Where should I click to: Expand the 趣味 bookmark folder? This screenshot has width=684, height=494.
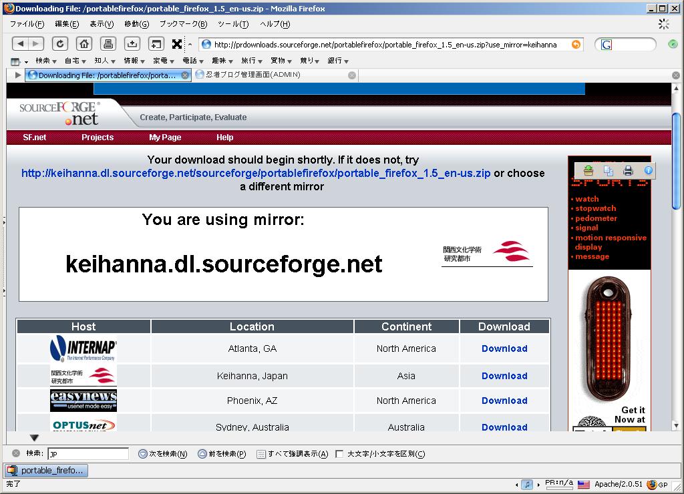[x=222, y=61]
